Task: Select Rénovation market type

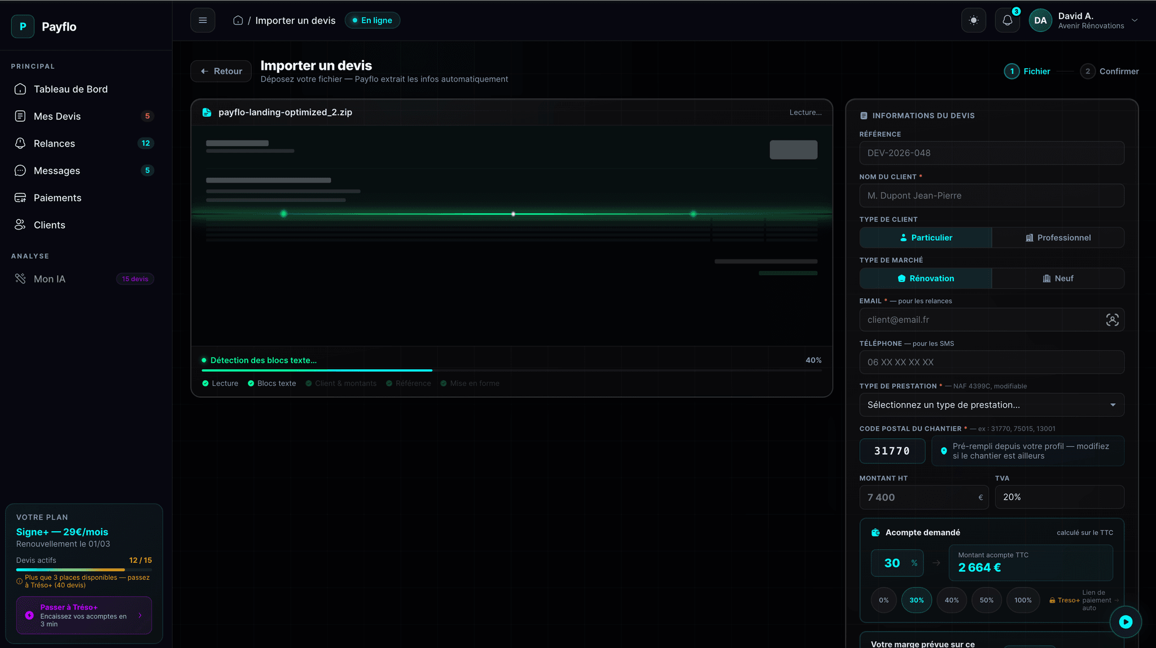Action: point(926,279)
